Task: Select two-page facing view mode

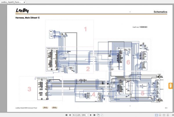Action: [164, 115]
